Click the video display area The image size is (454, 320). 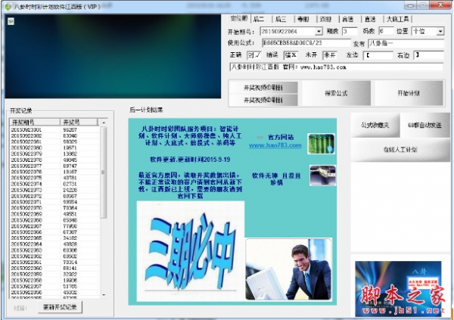click(113, 56)
